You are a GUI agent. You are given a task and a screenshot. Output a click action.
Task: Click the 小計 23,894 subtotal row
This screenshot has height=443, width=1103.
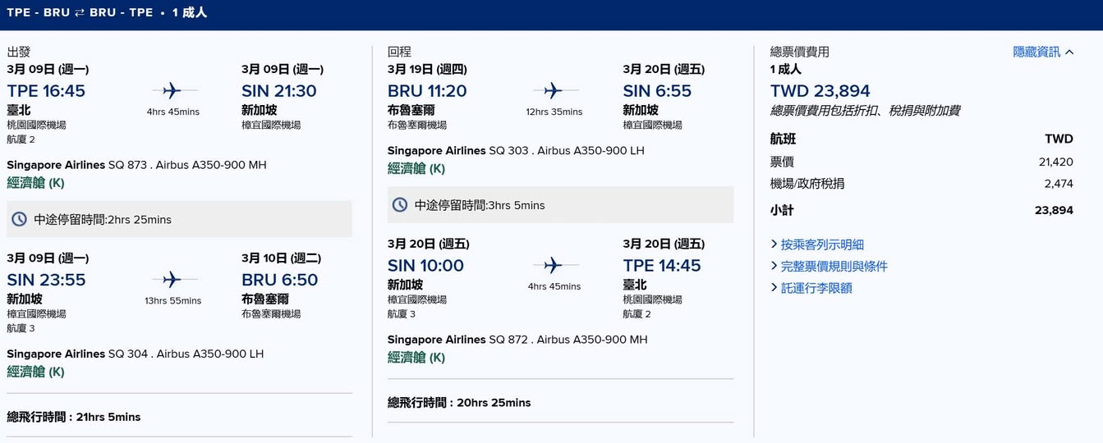tap(921, 210)
